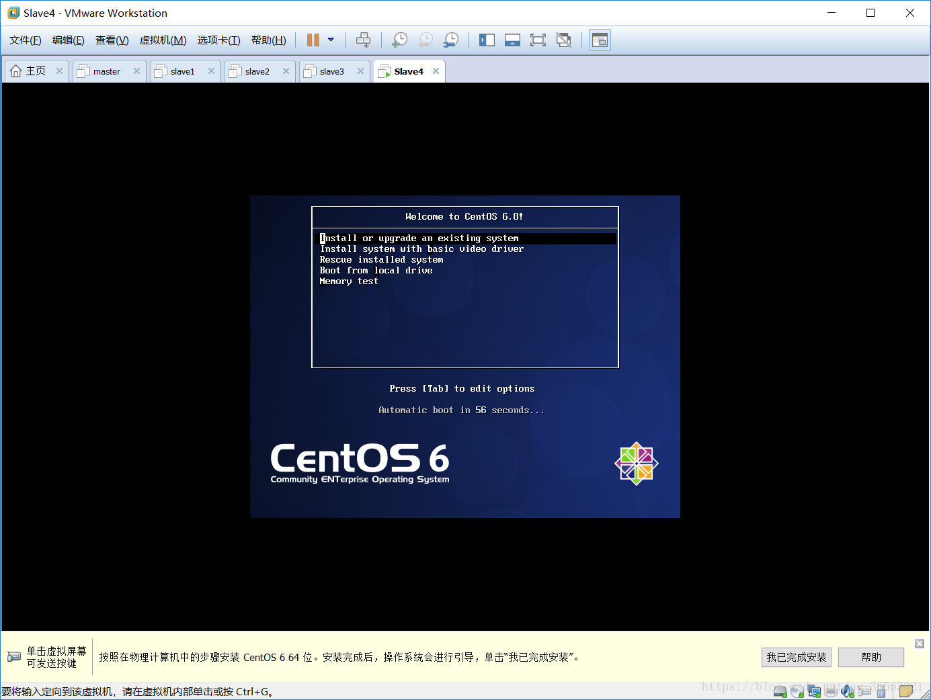The height and width of the screenshot is (700, 931).
Task: Open the 查看(V) menu
Action: pos(112,40)
